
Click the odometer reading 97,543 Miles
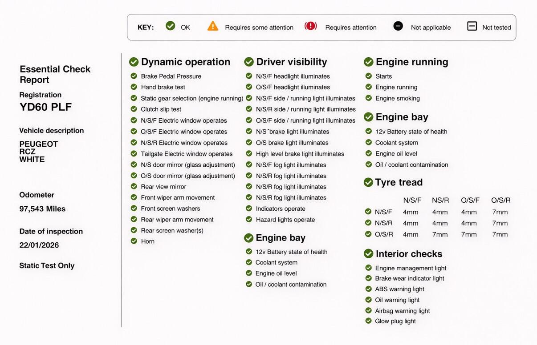coord(42,209)
